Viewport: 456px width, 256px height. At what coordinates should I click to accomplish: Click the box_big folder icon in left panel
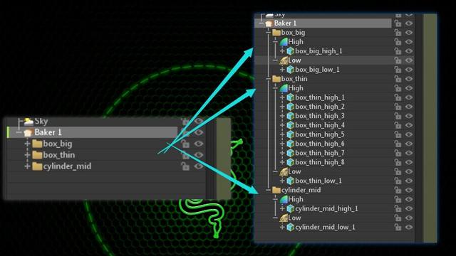click(x=37, y=144)
